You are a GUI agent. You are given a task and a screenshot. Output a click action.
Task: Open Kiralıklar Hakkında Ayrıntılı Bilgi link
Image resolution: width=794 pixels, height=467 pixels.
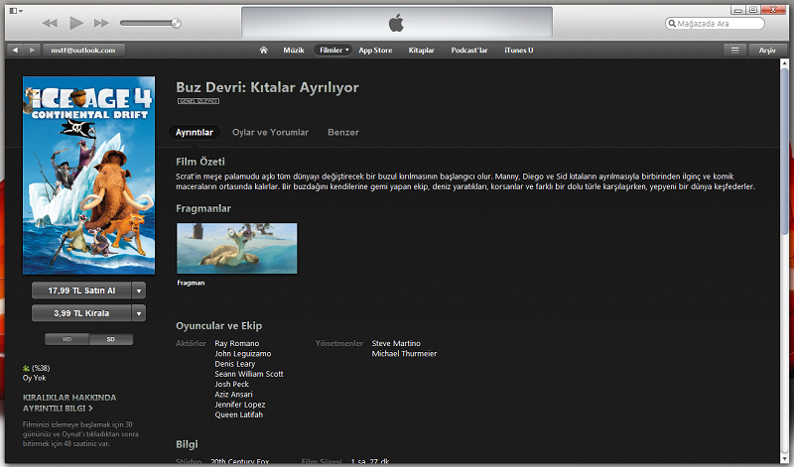[x=69, y=403]
